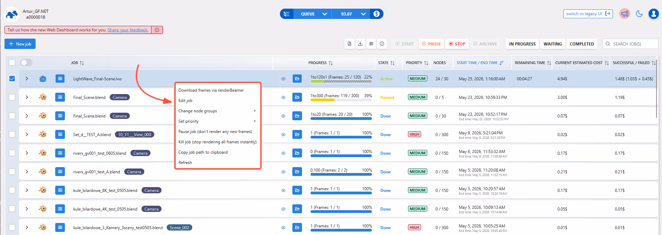Viewport: 662px width, 235px height.
Task: Open output folder for LightWave_Final-Scene.lws
Action: (x=297, y=79)
